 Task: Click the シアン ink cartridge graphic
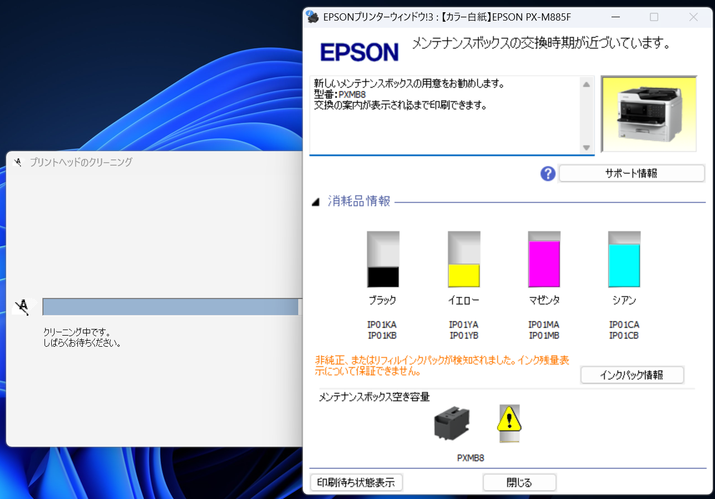624,258
